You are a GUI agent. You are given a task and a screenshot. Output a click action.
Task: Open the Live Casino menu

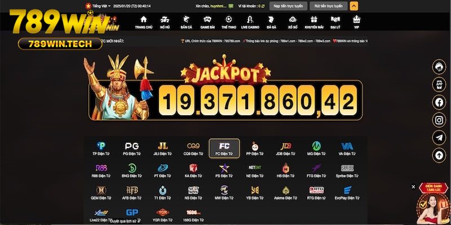pyautogui.click(x=250, y=22)
